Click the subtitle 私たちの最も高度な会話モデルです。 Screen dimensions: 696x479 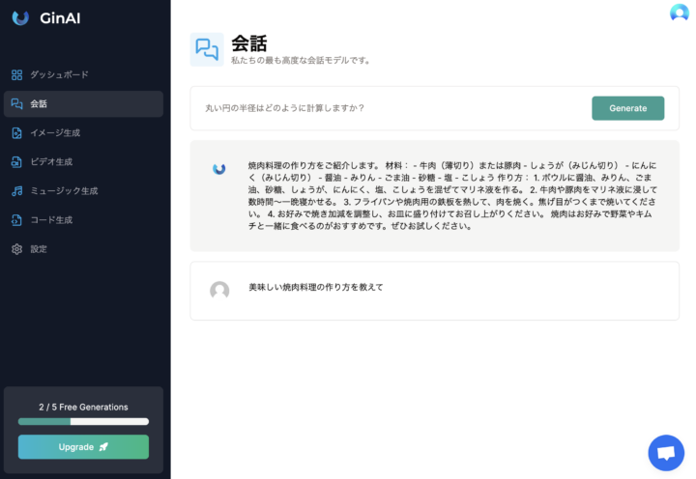pos(302,60)
